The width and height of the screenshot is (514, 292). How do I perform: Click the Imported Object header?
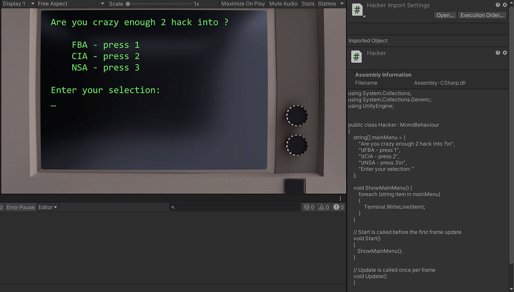[x=368, y=41]
